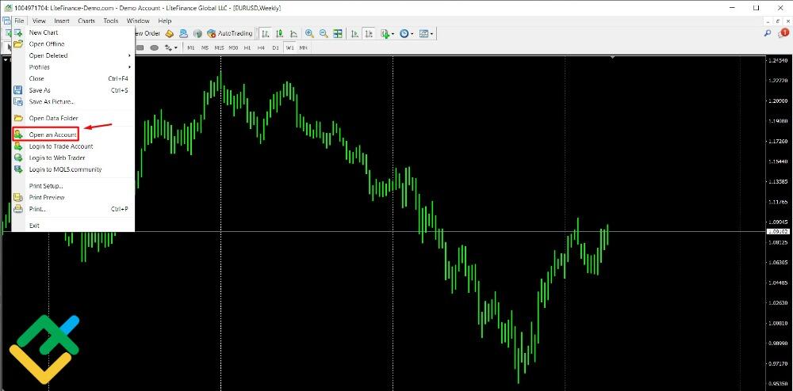Open the Templates dropdown
Screen dimensions: 793x391
pyautogui.click(x=425, y=33)
